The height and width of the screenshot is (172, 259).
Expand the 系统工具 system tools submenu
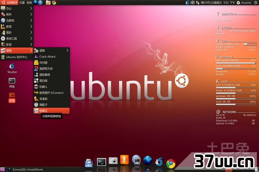17,39
